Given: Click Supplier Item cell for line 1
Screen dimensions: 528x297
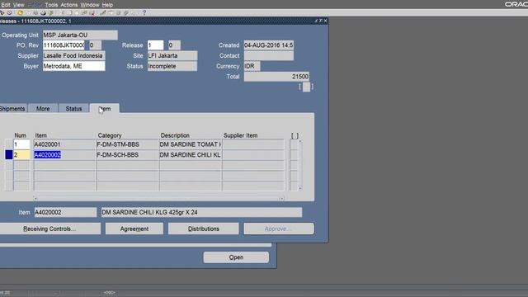Looking at the screenshot, I should point(253,144).
